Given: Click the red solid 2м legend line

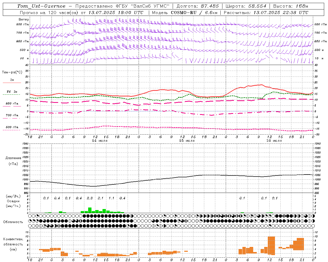Looking at the screenshot, I should point(12,83).
